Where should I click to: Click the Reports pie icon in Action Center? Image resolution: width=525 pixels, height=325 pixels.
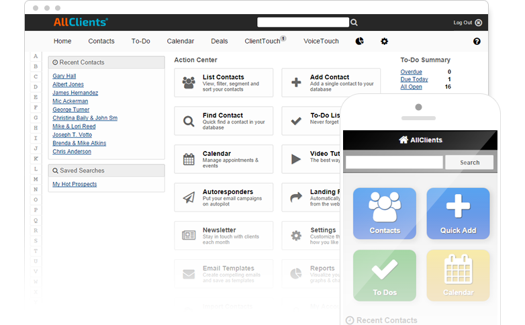point(296,273)
